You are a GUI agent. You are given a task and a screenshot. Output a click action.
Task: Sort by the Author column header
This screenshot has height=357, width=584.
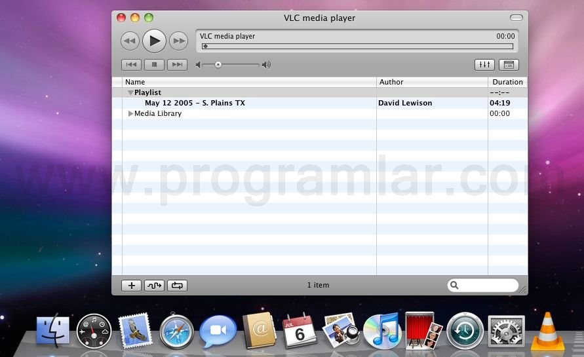click(x=432, y=82)
